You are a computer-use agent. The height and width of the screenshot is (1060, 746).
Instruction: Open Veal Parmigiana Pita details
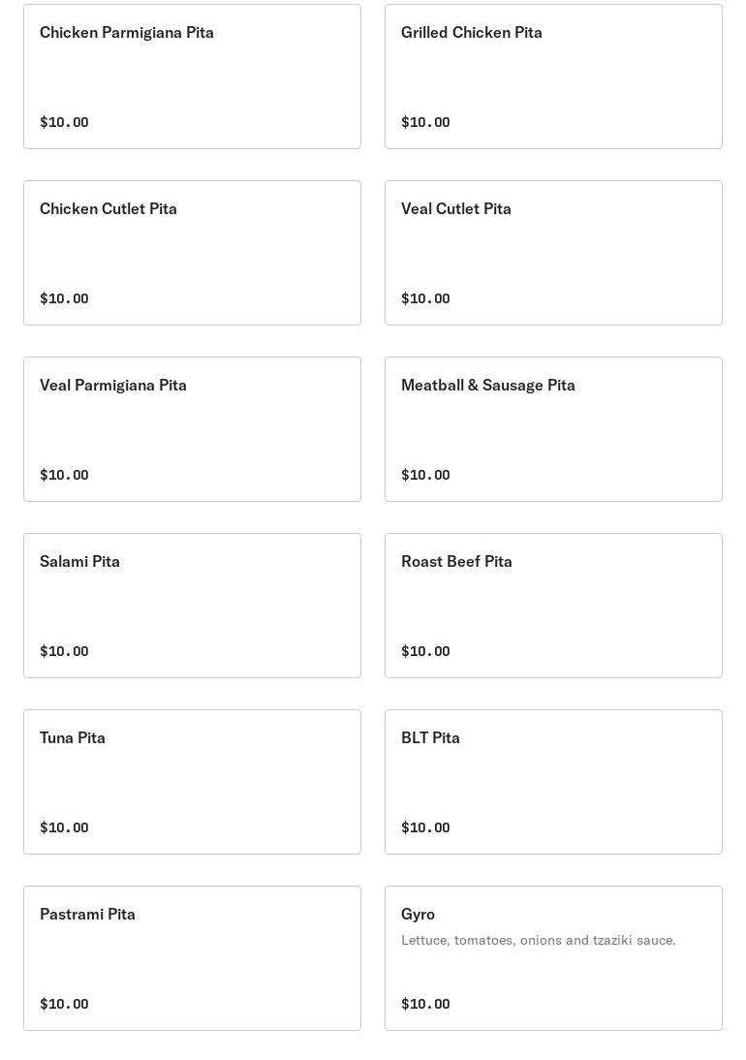(192, 429)
